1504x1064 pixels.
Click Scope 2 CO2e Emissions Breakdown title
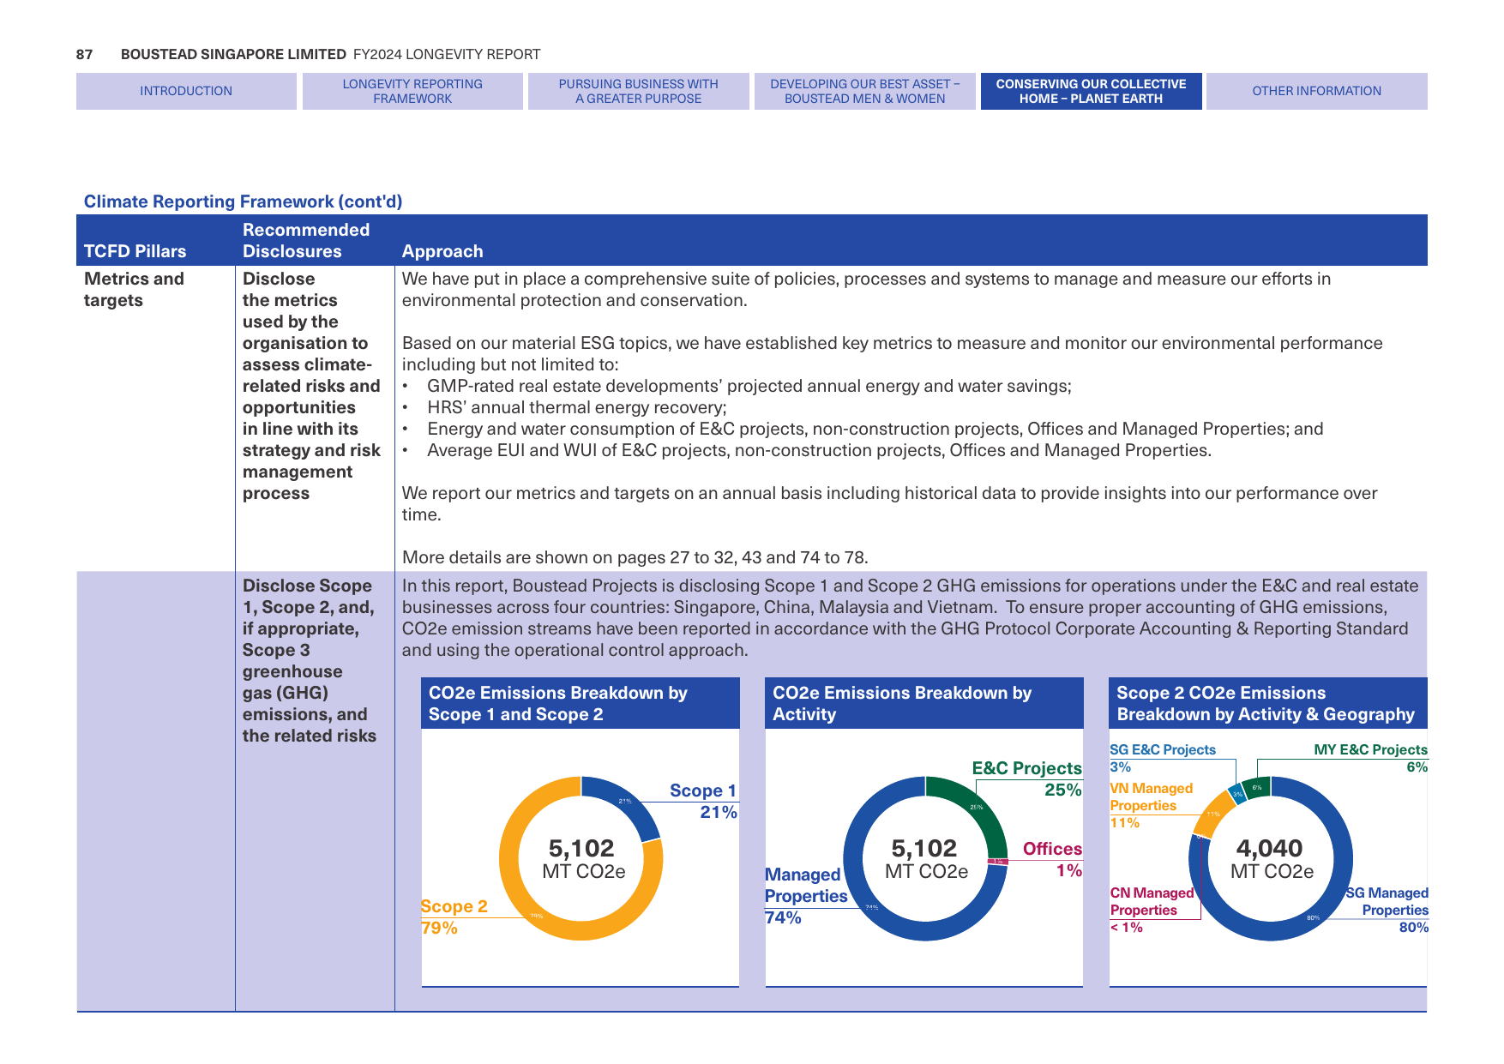1265,703
